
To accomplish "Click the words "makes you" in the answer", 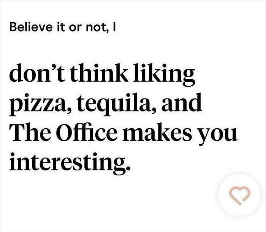I will (180, 134).
